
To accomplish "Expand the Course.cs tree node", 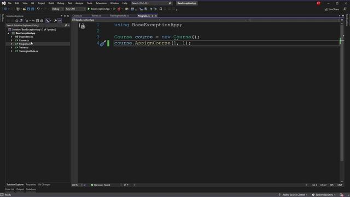I will point(11,40).
